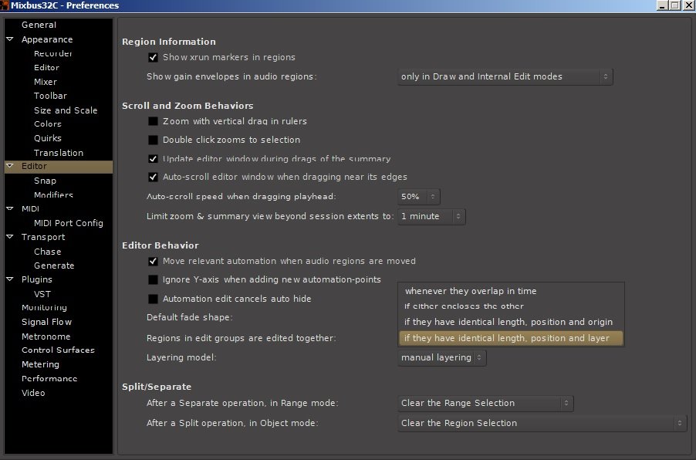Open the Video preferences page
This screenshot has width=696, height=460.
tap(33, 393)
